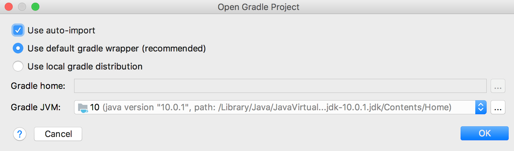The height and width of the screenshot is (151, 514).
Task: Click the 'Use local gradle distribution' label text
Action: [x=85, y=66]
